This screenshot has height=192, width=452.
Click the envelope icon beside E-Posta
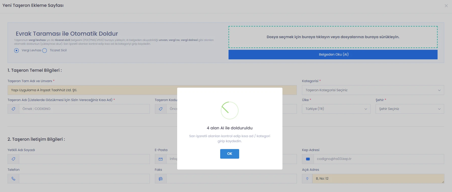pos(160,159)
